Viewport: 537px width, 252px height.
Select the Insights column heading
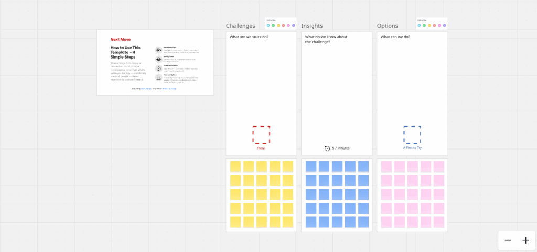coord(312,26)
